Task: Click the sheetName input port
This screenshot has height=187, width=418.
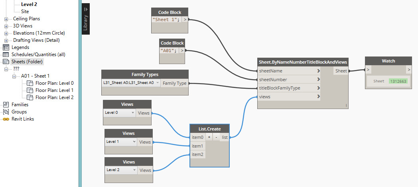Action: 289,71
